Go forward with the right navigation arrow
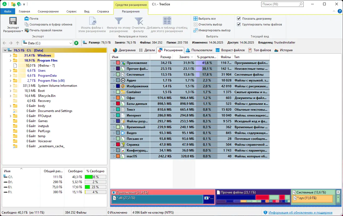 (x=11, y=43)
